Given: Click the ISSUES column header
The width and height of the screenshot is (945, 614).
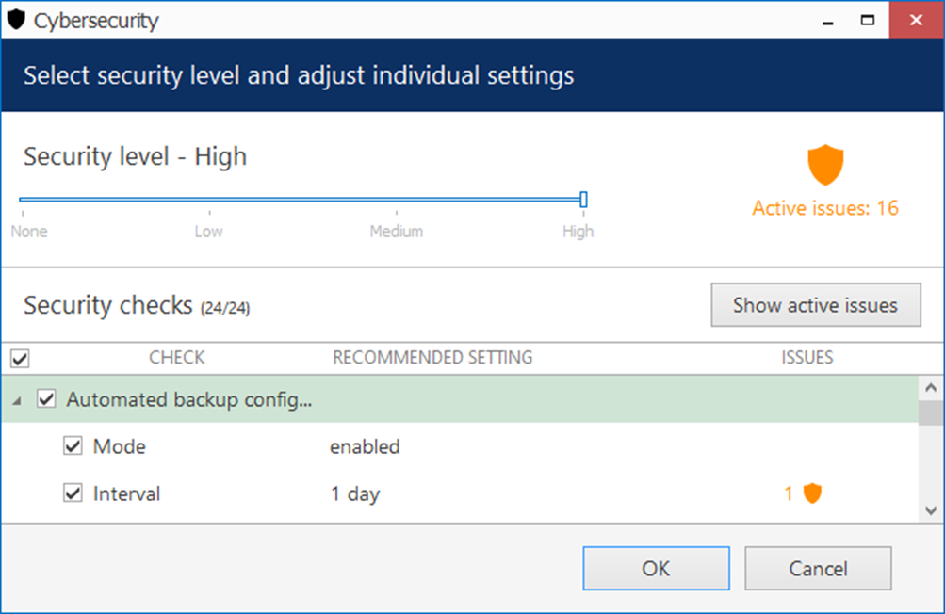Looking at the screenshot, I should tap(807, 358).
